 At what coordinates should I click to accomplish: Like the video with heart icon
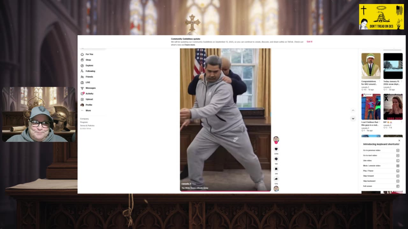pos(276,149)
